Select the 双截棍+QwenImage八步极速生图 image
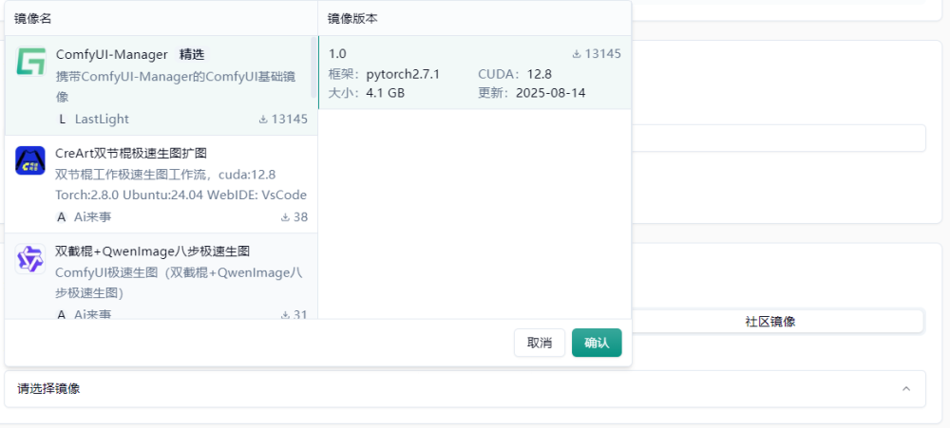The height and width of the screenshot is (428, 950). (x=161, y=277)
